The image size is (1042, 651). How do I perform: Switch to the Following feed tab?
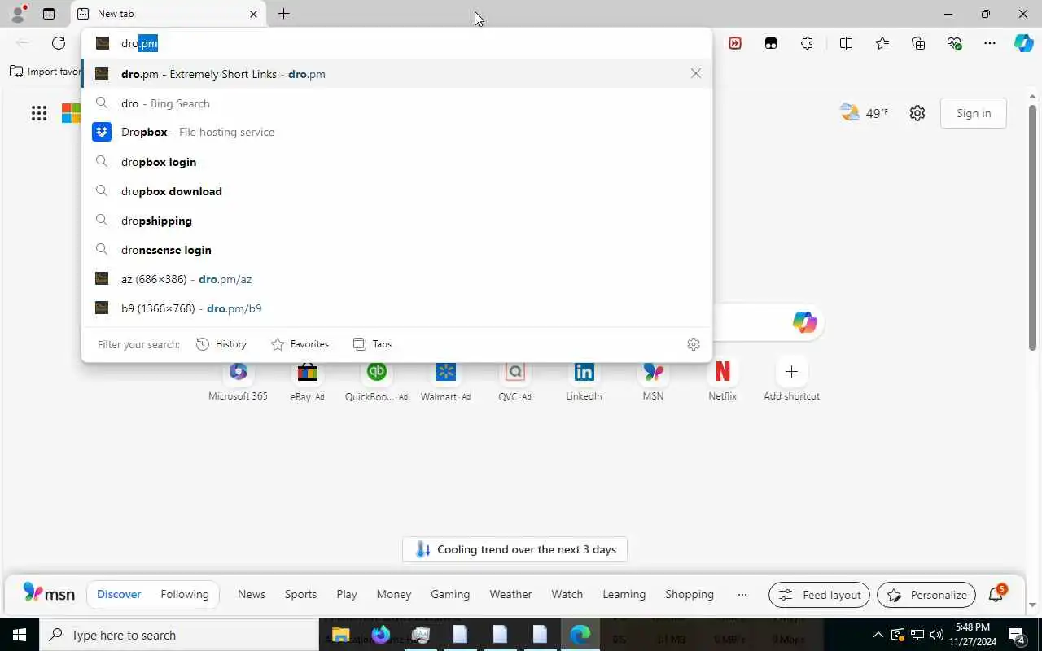(185, 594)
